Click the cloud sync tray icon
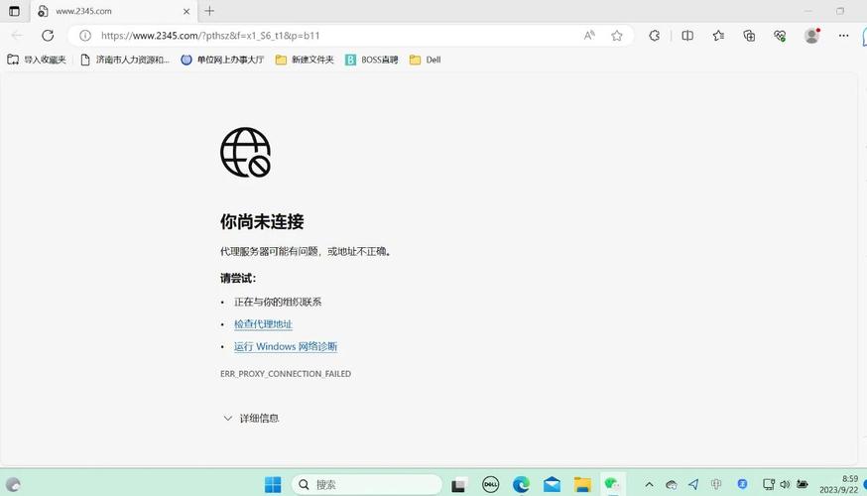867x496 pixels. point(672,485)
